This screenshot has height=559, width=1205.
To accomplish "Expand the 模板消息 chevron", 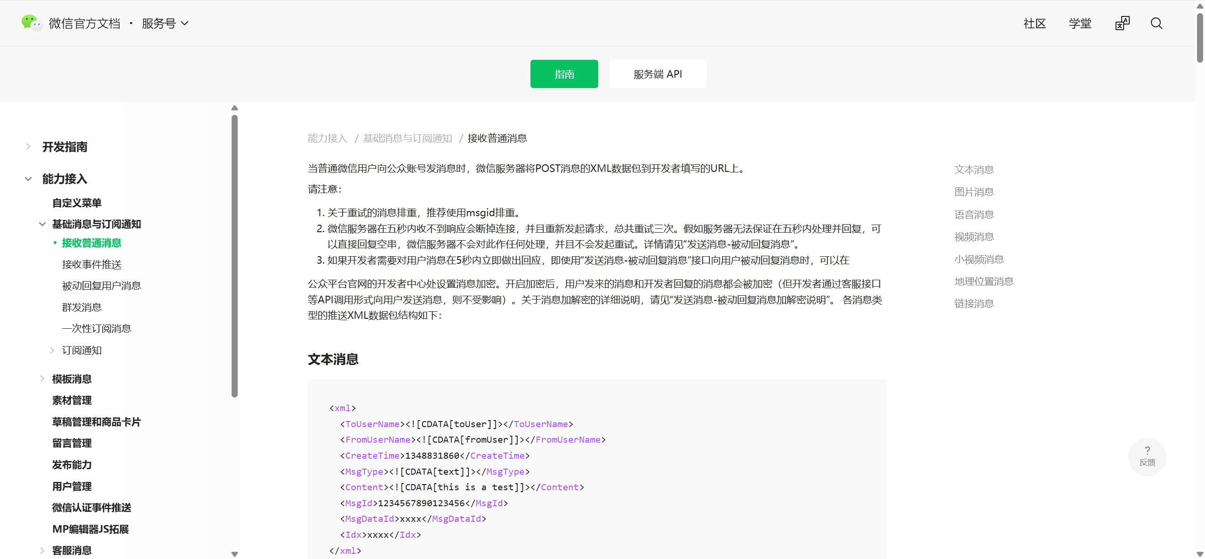I will click(42, 379).
